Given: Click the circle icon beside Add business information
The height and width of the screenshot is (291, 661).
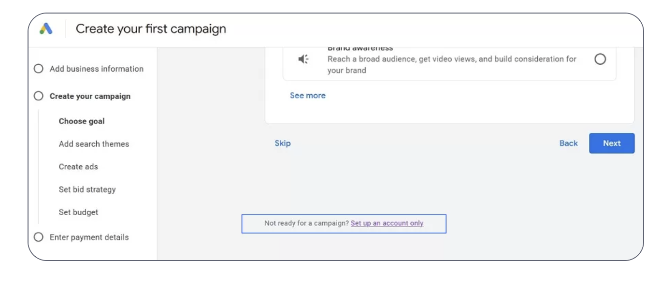Looking at the screenshot, I should [x=39, y=69].
